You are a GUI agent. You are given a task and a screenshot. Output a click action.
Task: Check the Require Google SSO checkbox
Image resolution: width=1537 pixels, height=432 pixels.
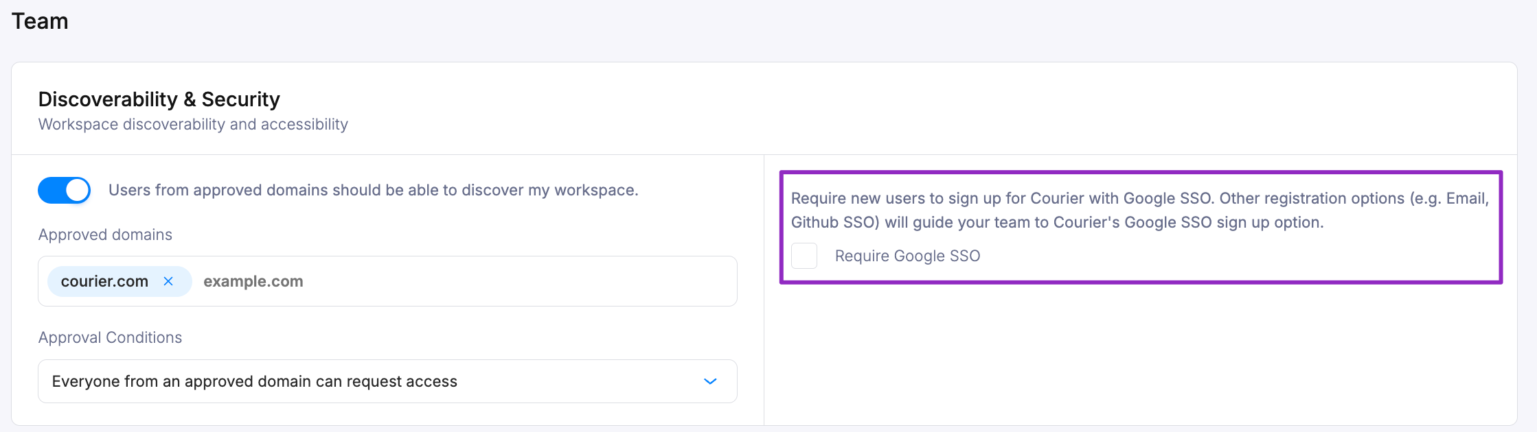pyautogui.click(x=804, y=256)
